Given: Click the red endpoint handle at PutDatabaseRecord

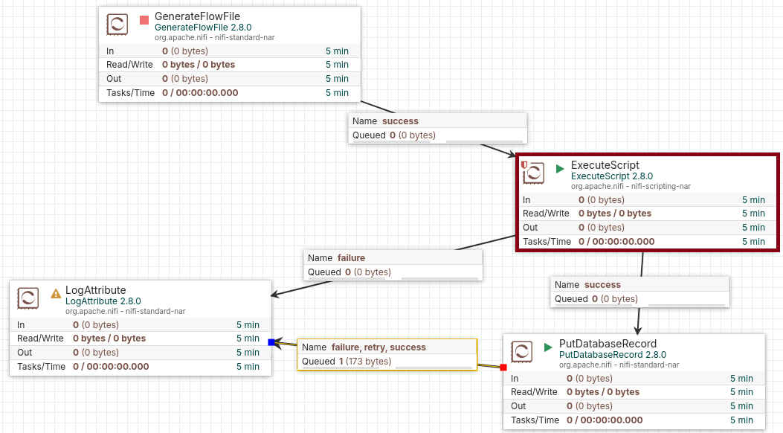Looking at the screenshot, I should coord(503,368).
